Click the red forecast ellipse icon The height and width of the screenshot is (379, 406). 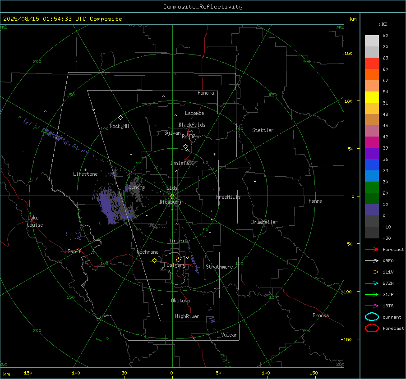[x=372, y=328]
